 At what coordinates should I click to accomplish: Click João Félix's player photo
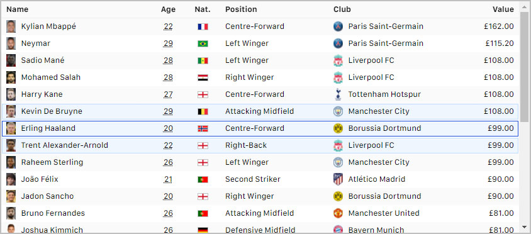11,179
